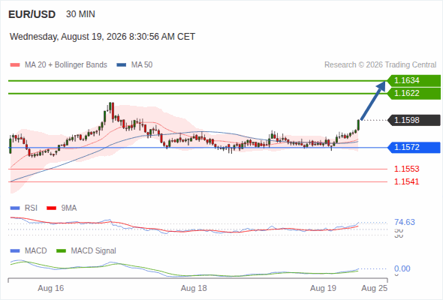443x300 pixels.
Task: Click the Aug 25 axis label
Action: [375, 288]
